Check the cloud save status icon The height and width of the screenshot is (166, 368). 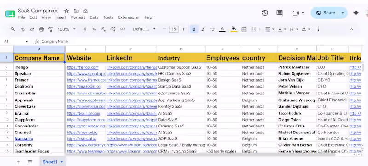tap(86, 11)
